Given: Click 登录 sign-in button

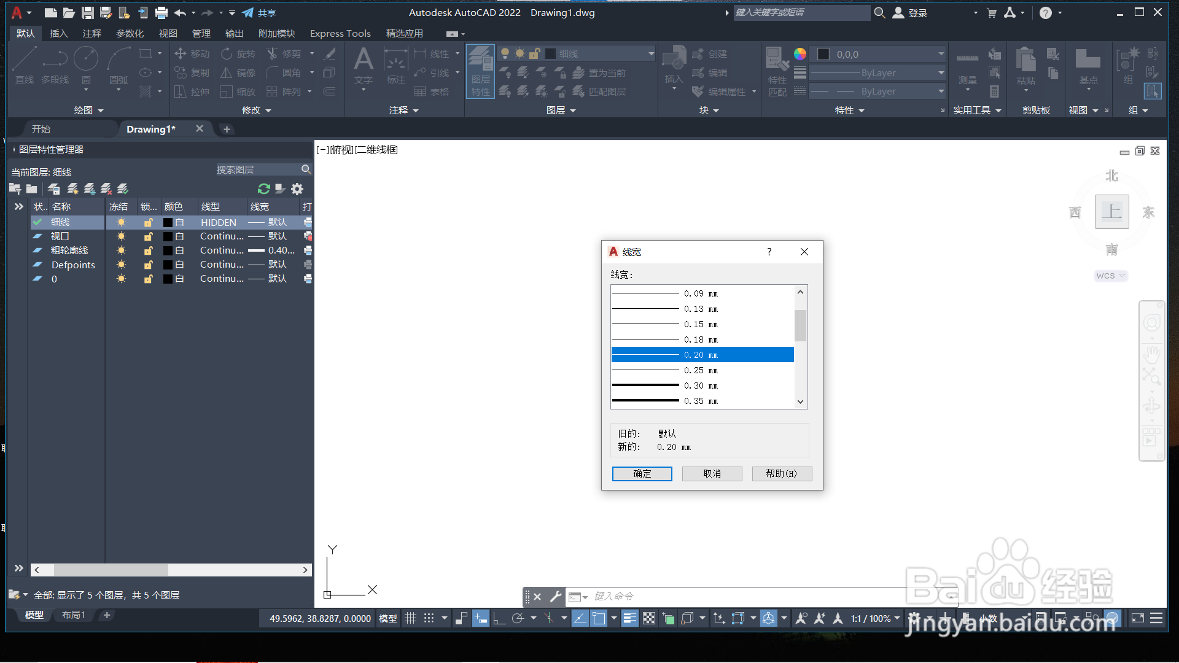Looking at the screenshot, I should (x=910, y=12).
